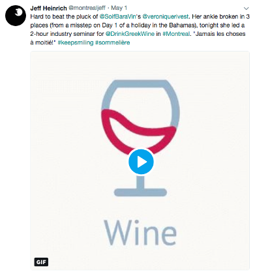Open Jeff Heinrich's profile avatar
Image resolution: width=255 pixels, height=272 pixels.
pos(16,16)
